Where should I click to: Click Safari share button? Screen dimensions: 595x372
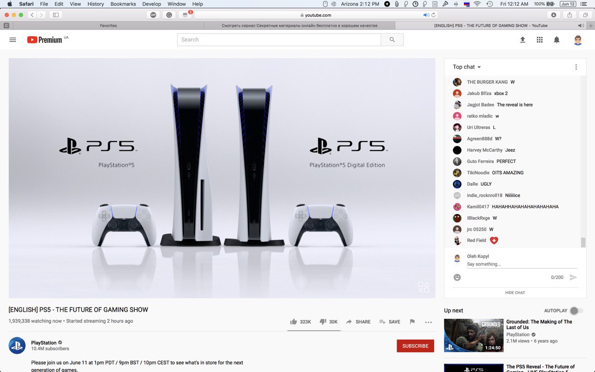(570, 15)
